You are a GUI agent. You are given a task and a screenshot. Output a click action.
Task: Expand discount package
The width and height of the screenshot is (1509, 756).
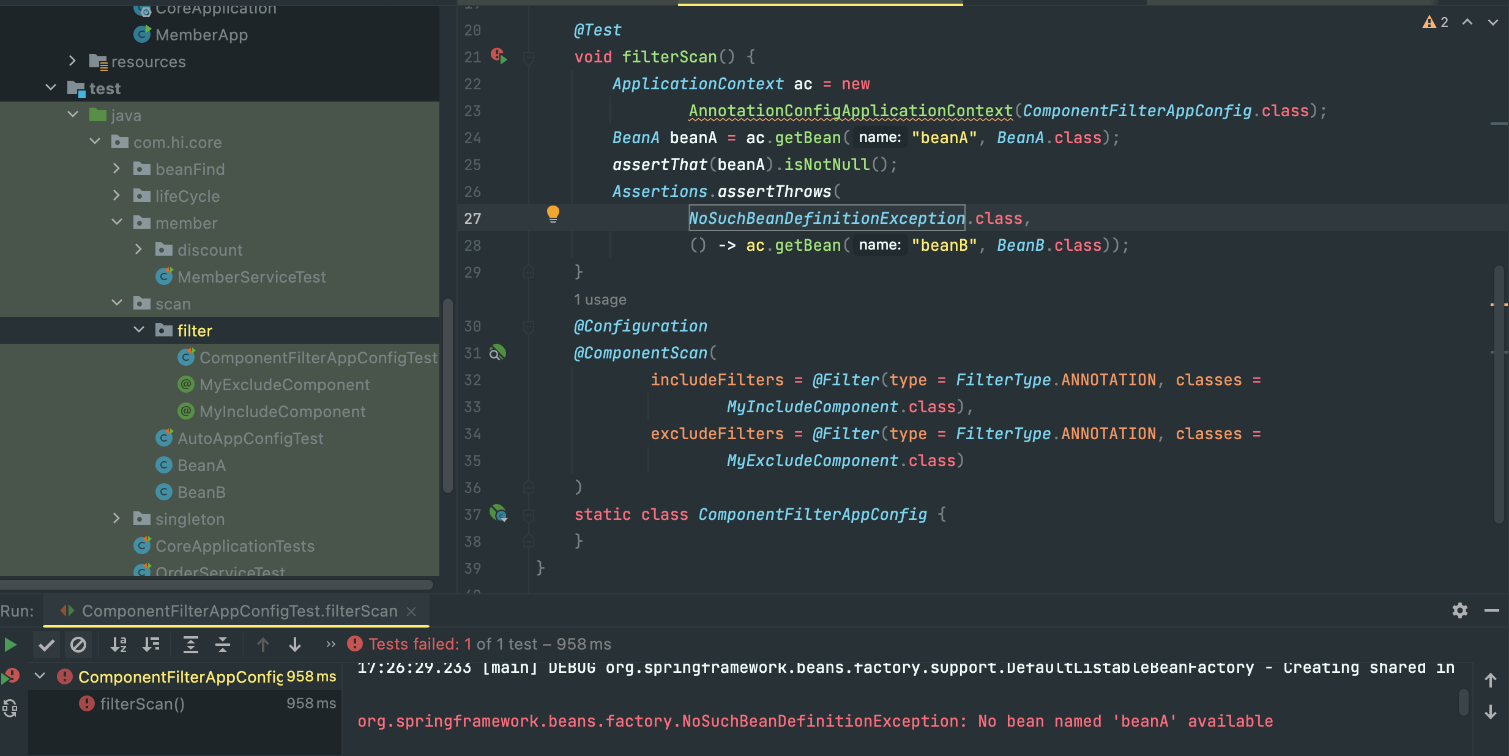(x=138, y=249)
